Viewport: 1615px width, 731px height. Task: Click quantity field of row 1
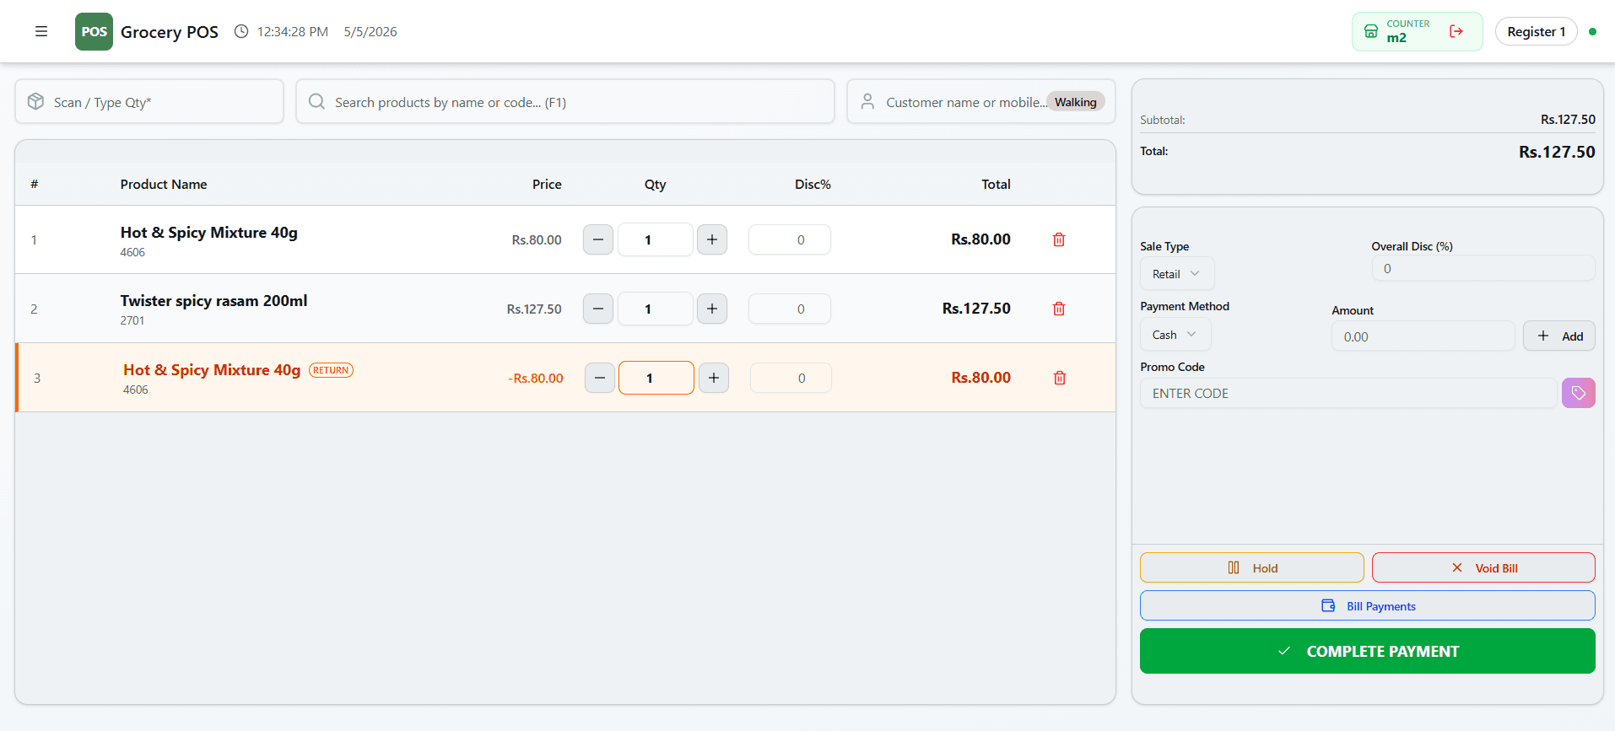point(656,239)
